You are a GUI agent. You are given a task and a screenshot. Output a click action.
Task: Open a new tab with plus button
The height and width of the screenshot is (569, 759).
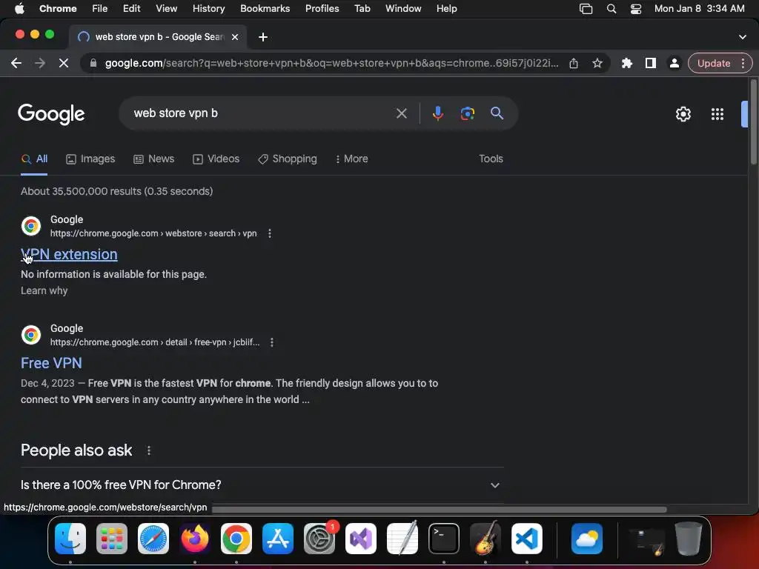pyautogui.click(x=263, y=37)
